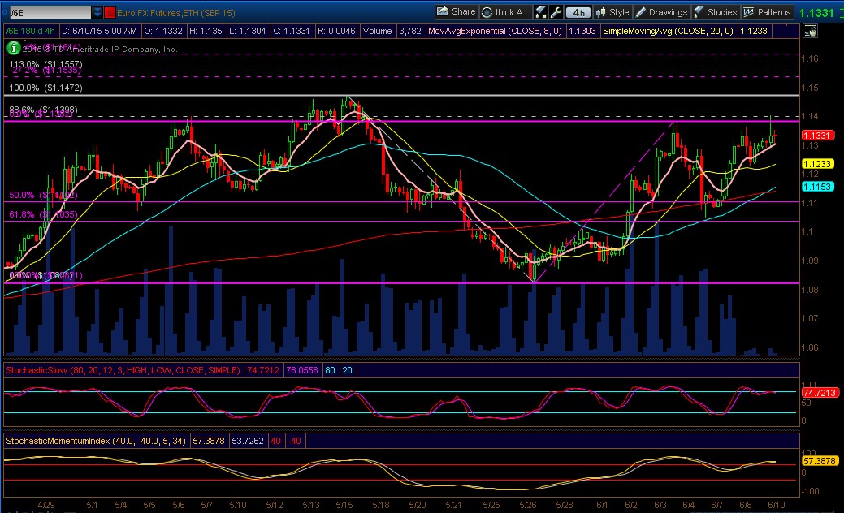Click the 1.06 price axis label
Screen dimensions: 844x513
(810, 347)
